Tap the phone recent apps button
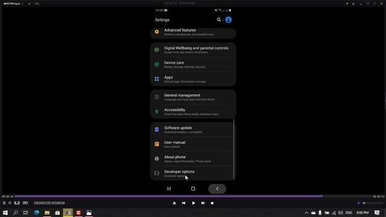 tap(169, 189)
